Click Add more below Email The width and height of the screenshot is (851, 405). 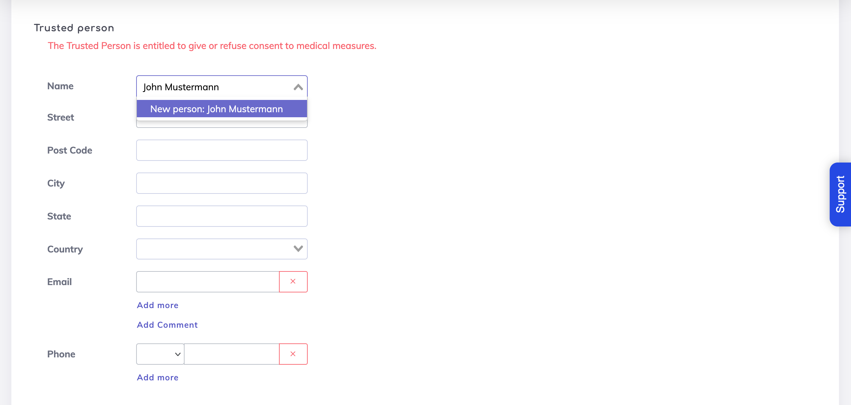158,305
